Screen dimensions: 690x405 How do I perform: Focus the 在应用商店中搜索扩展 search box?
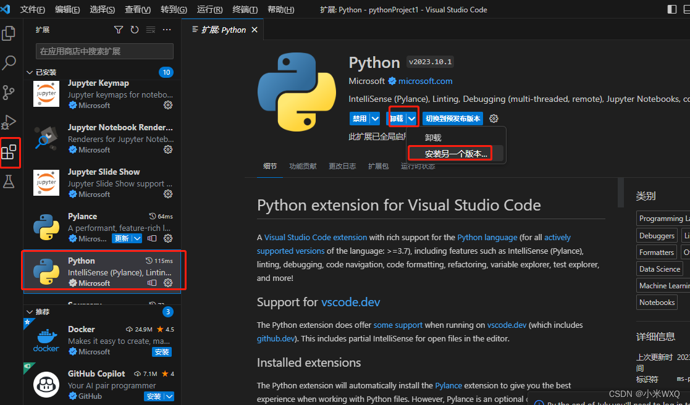click(x=105, y=51)
